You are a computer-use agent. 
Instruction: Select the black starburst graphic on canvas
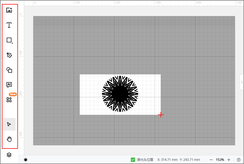point(120,94)
